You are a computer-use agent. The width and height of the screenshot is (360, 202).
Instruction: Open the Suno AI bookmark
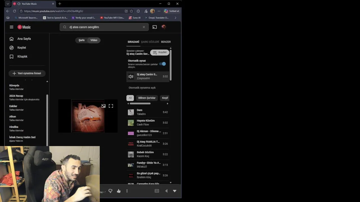pos(134,18)
